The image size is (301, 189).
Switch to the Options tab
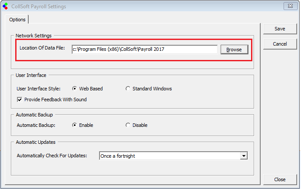point(17,20)
